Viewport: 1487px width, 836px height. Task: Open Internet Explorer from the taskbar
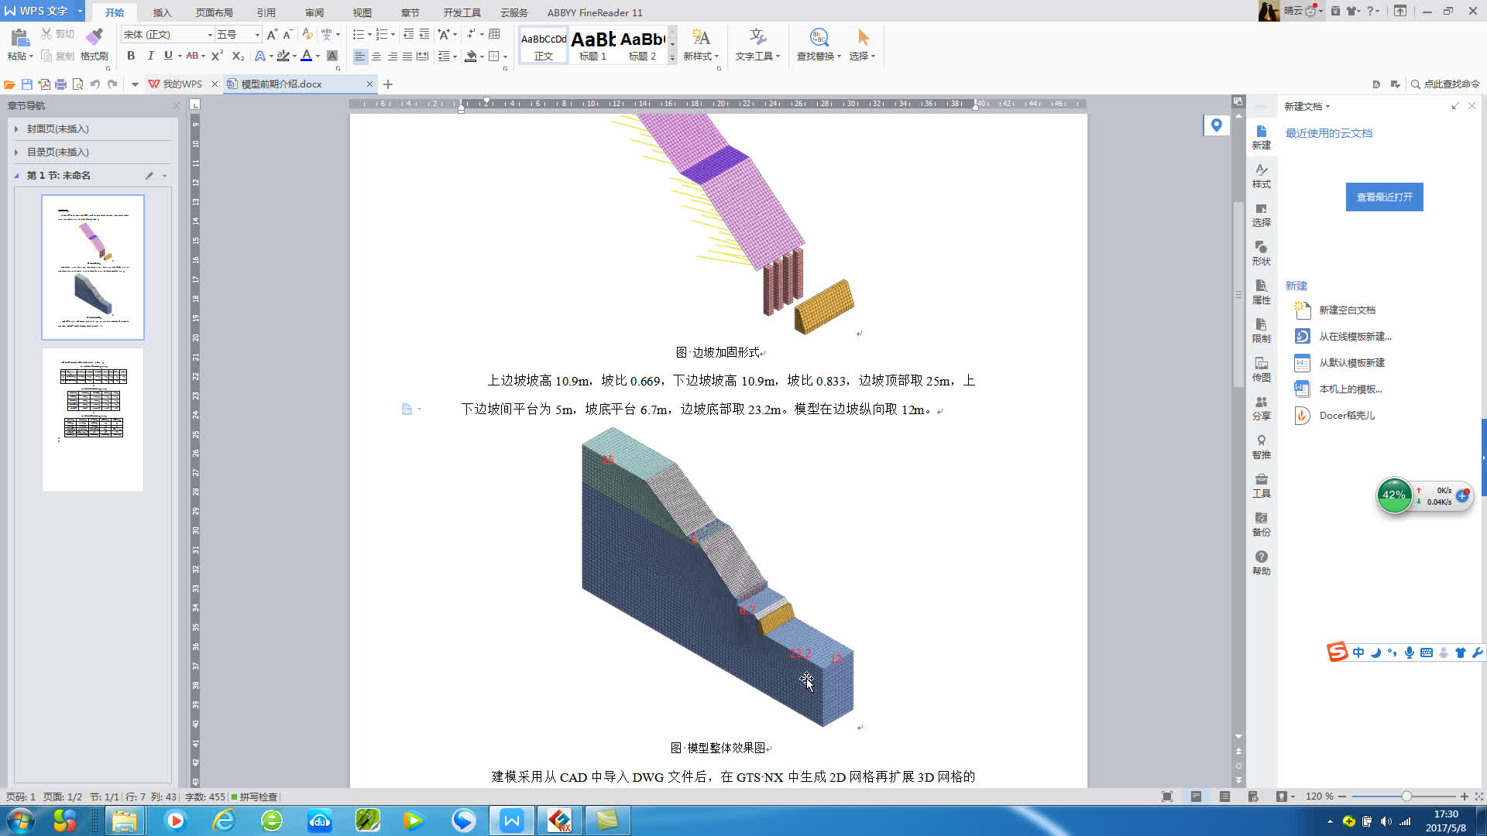tap(224, 821)
